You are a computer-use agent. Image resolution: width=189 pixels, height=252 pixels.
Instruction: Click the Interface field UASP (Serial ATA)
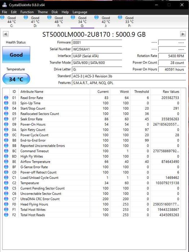coord(97,56)
